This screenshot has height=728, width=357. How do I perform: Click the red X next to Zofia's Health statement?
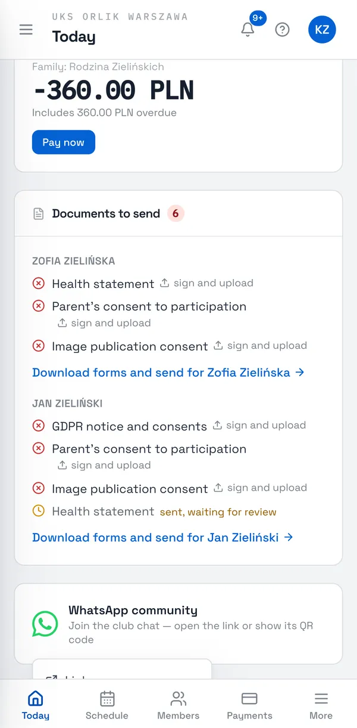point(39,284)
